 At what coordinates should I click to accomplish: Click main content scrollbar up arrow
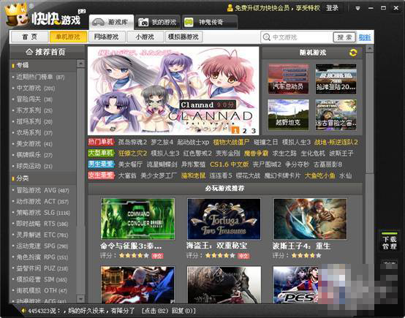tap(370, 48)
